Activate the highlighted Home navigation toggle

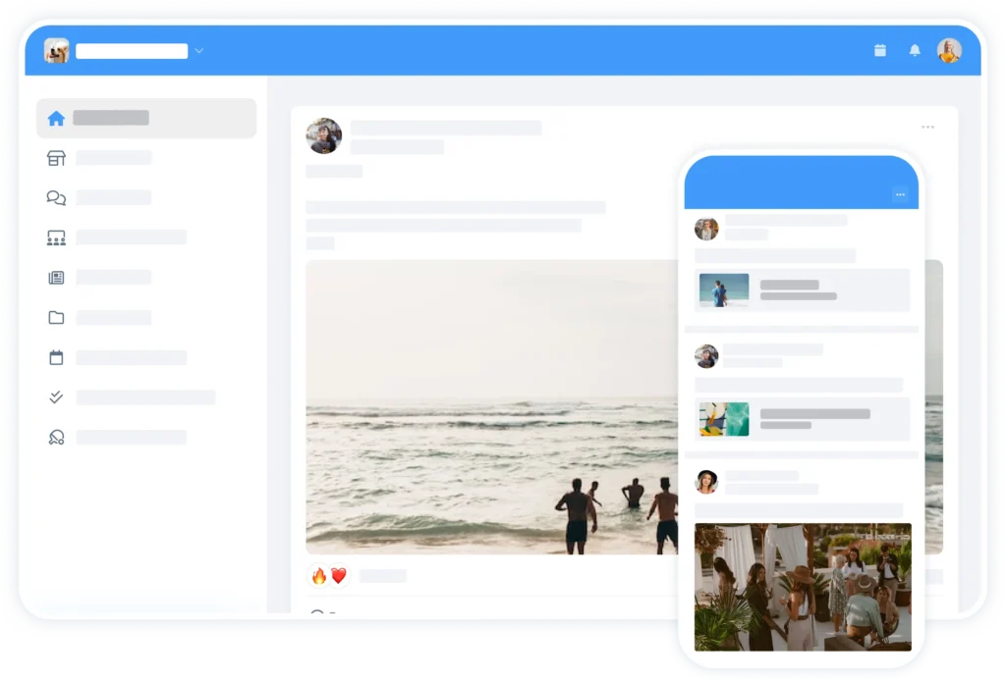(145, 117)
